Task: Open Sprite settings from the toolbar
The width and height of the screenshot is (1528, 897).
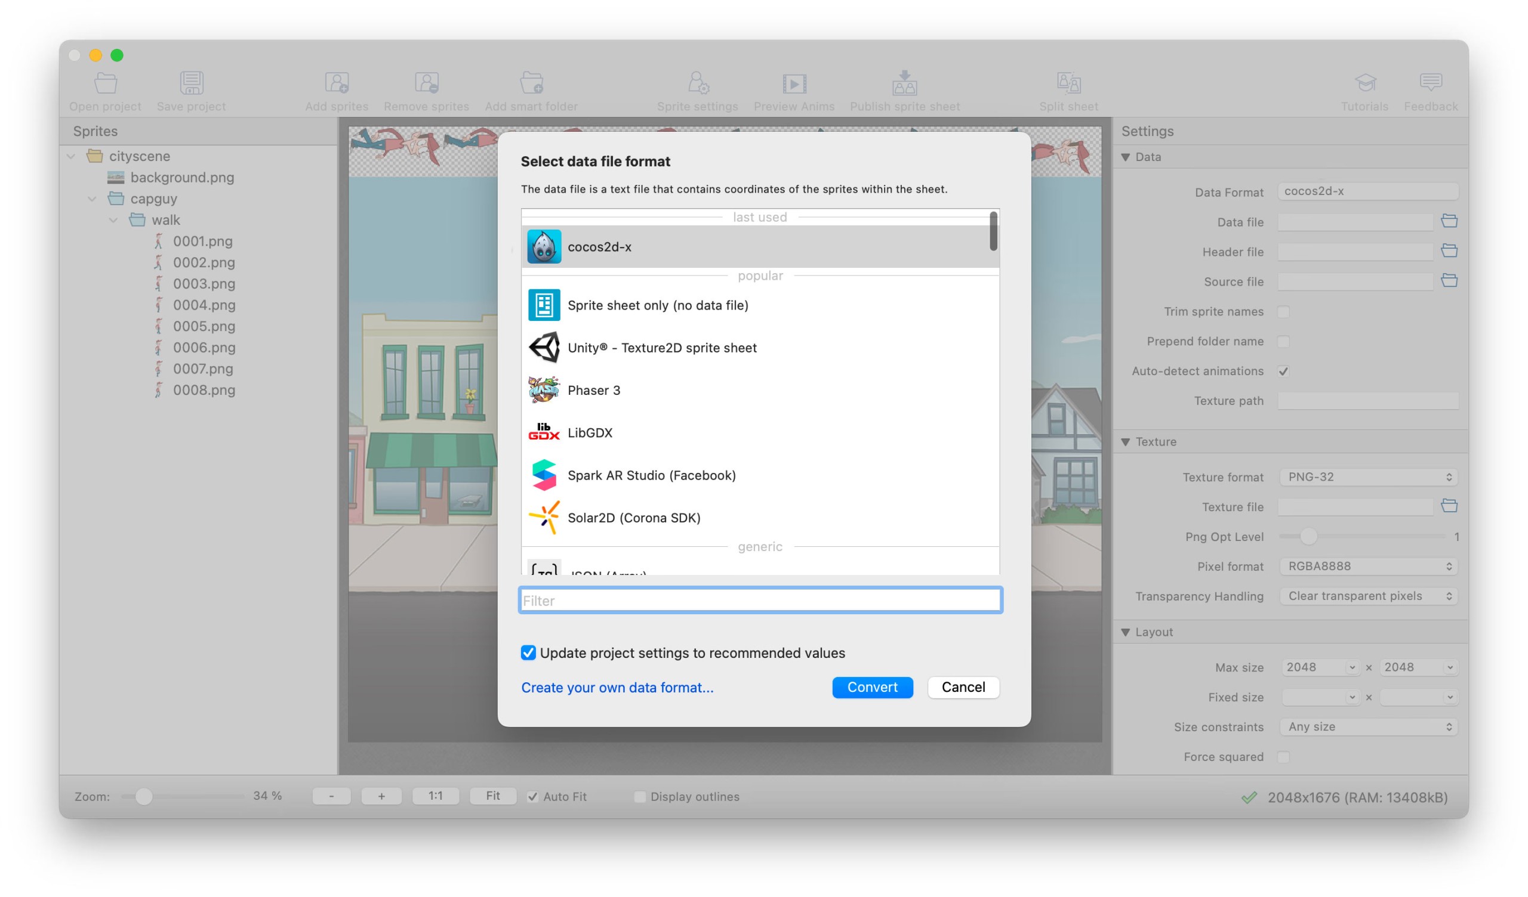Action: pos(697,83)
